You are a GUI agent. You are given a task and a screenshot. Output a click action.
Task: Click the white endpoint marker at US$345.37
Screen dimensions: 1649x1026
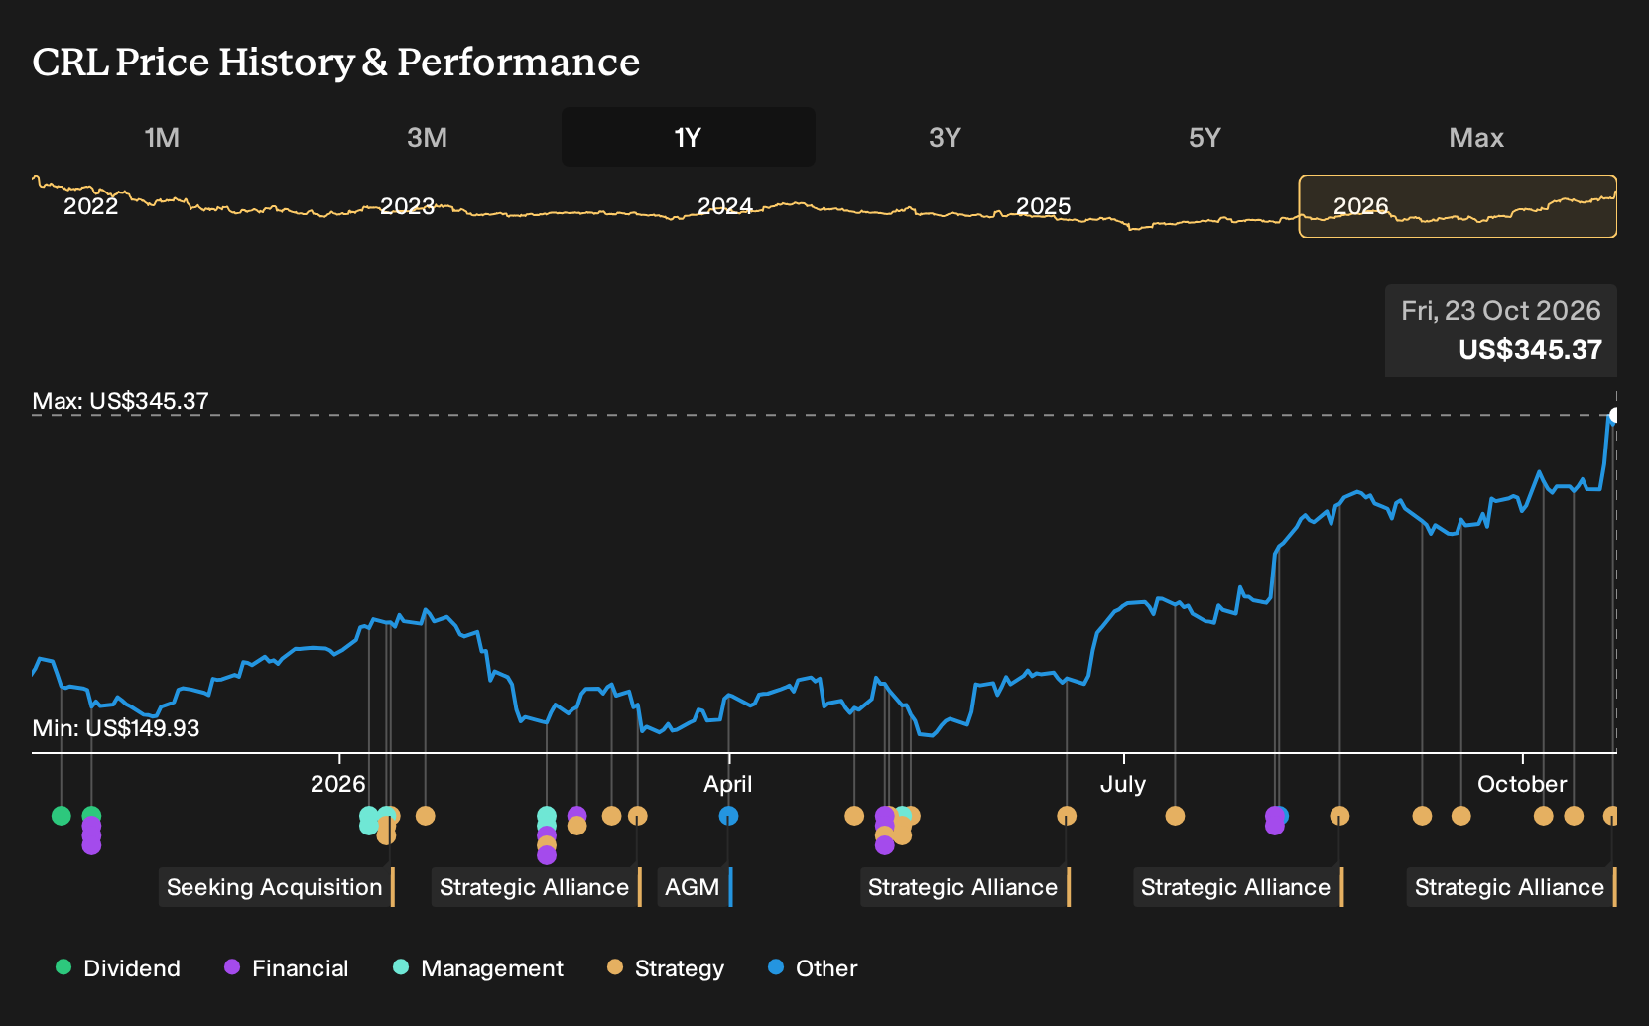[x=1615, y=416]
